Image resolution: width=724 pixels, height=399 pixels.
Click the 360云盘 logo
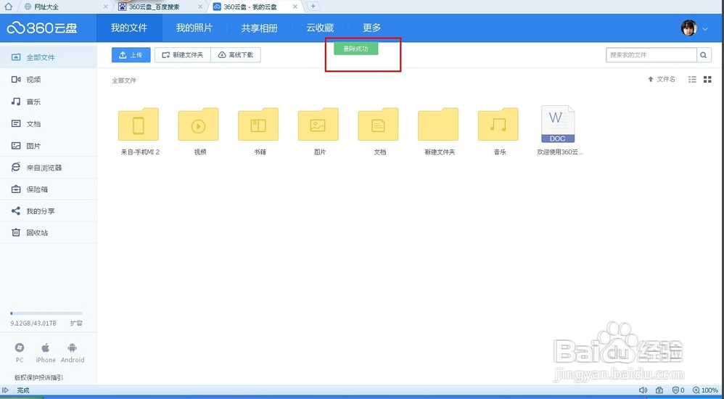[42, 28]
